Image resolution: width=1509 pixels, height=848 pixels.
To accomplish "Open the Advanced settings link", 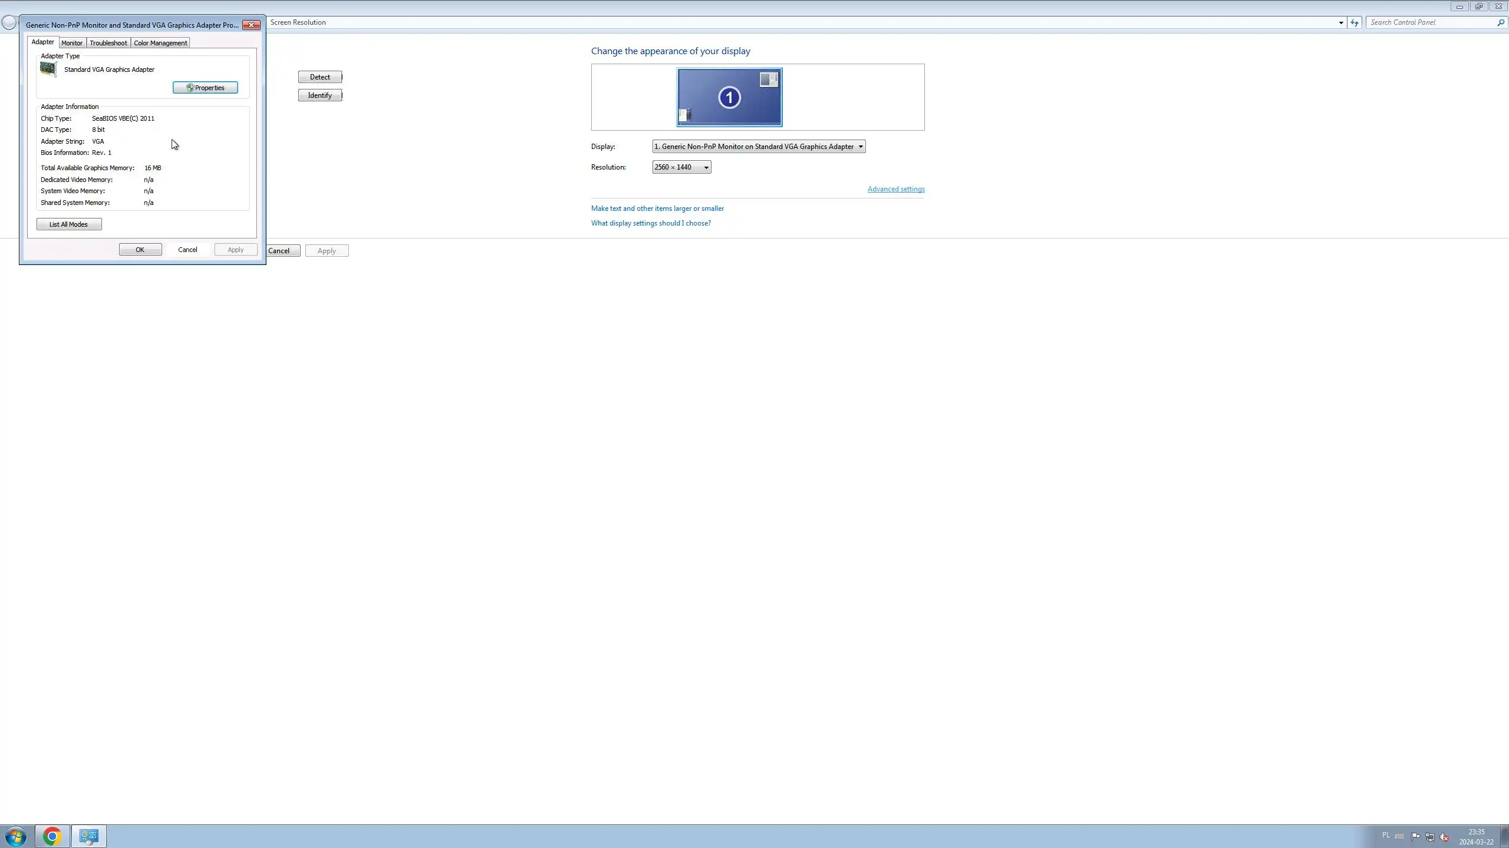I will pyautogui.click(x=895, y=189).
